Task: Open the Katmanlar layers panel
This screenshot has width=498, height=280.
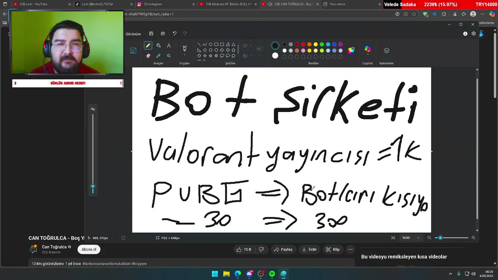Action: [386, 51]
